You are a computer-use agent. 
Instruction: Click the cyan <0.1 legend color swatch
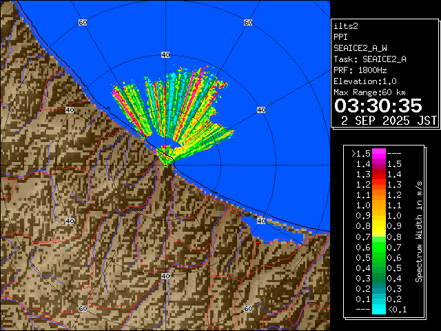coord(378,310)
